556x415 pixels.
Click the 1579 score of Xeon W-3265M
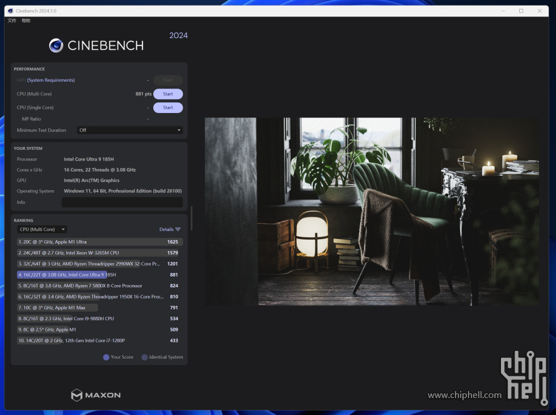(x=172, y=253)
